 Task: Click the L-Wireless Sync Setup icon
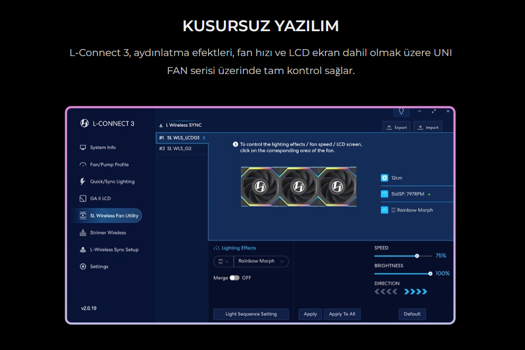(x=83, y=250)
